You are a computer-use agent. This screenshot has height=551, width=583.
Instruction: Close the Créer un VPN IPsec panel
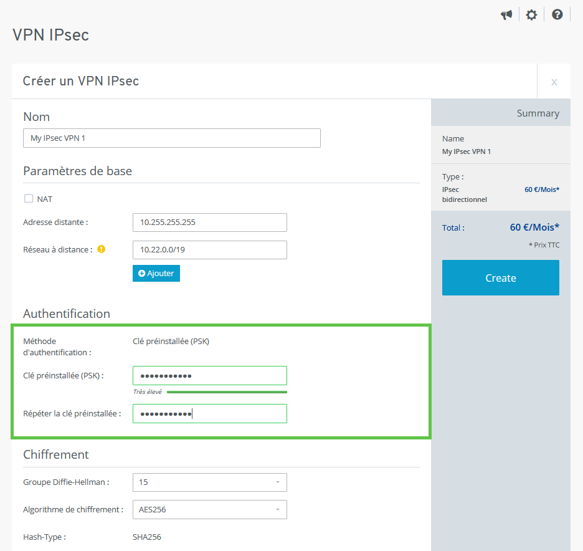pos(554,82)
